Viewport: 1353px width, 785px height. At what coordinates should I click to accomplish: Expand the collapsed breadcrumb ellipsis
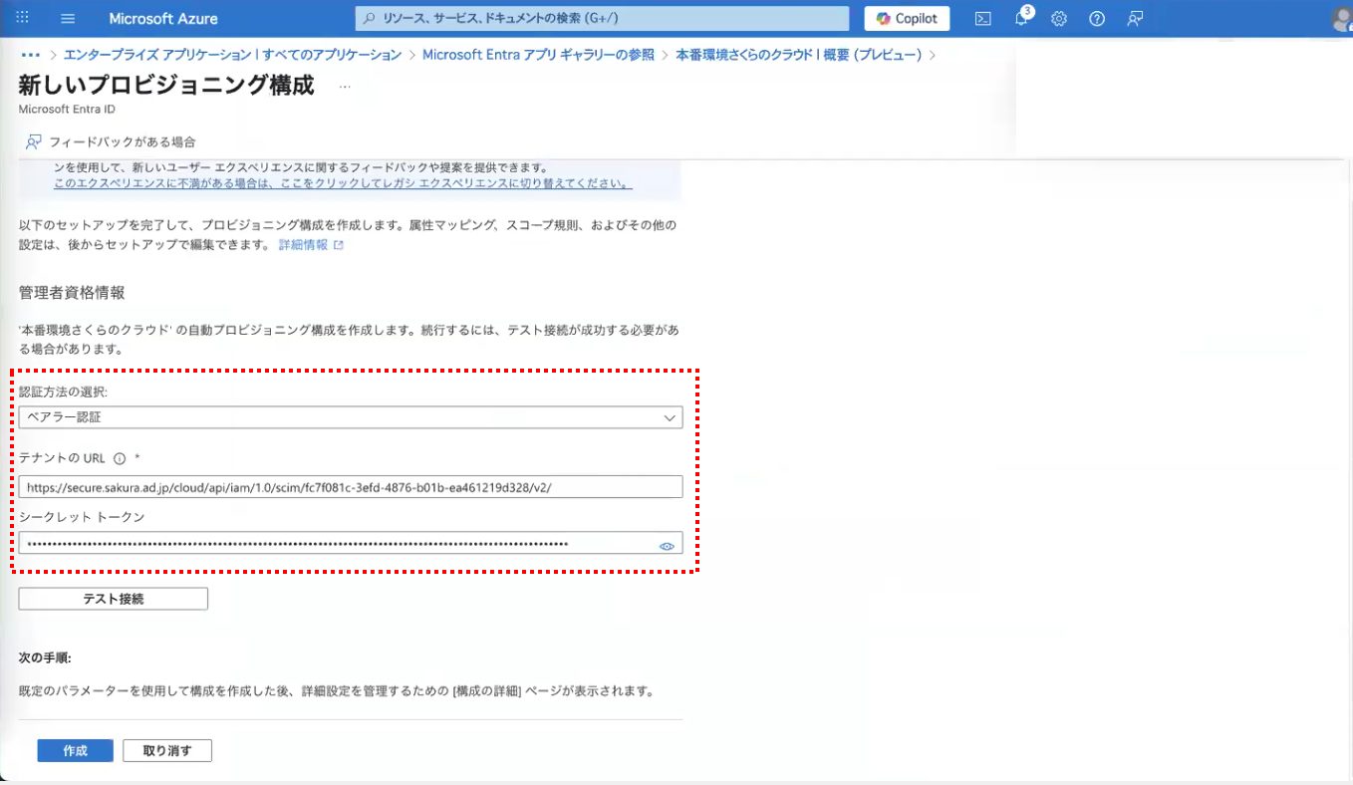pos(30,55)
